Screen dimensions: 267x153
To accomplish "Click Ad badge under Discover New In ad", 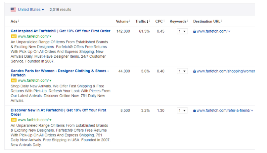I will coord(14,120).
